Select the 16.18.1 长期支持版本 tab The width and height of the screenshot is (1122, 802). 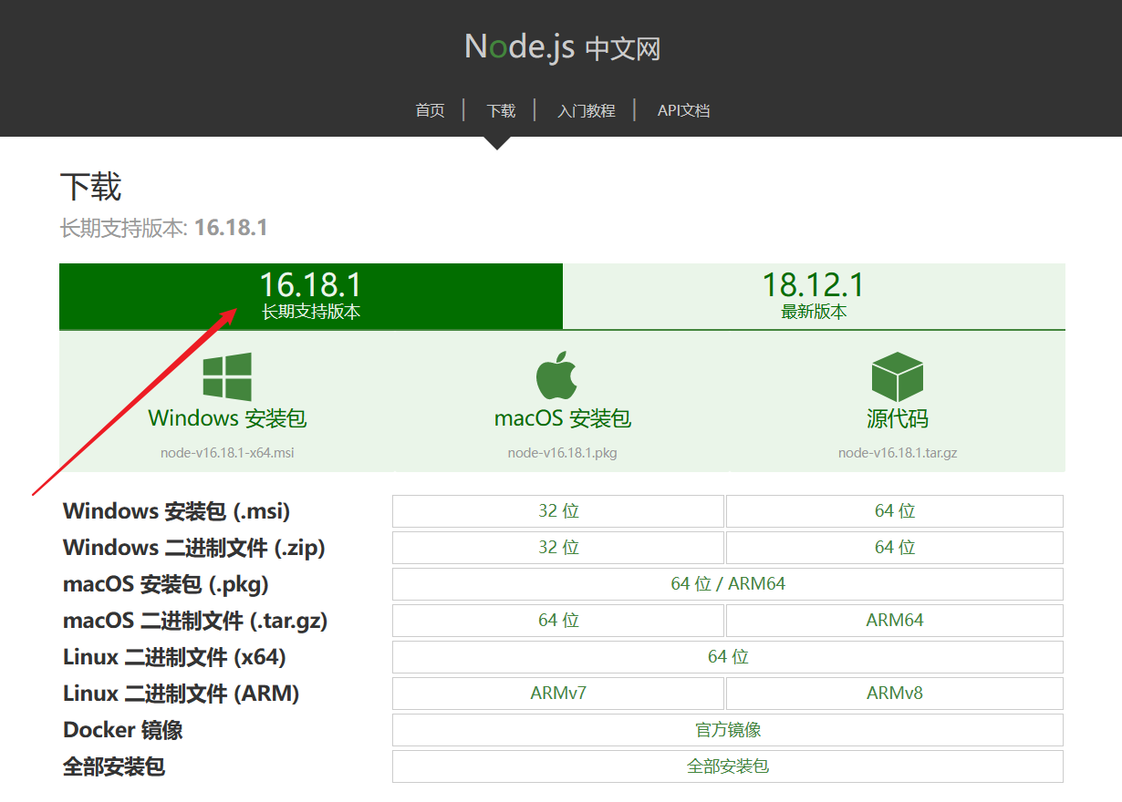point(311,296)
